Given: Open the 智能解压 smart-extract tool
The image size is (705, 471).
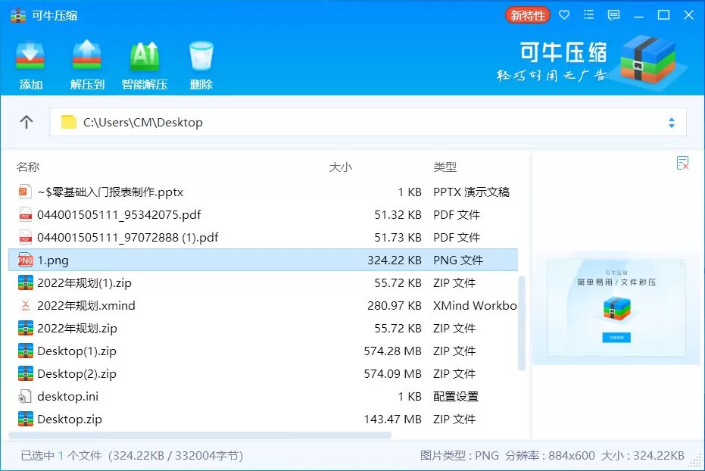Looking at the screenshot, I should pos(144,61).
